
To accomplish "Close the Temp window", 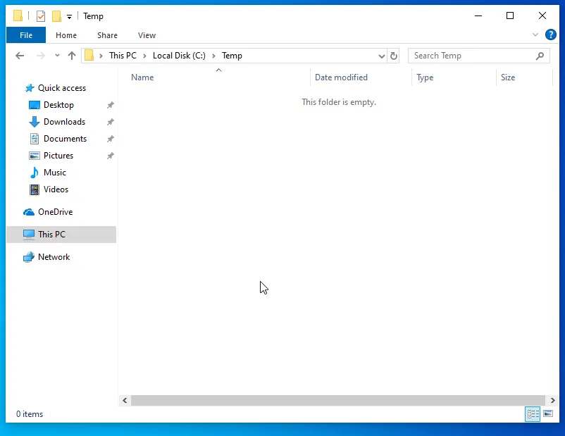I will [x=542, y=16].
